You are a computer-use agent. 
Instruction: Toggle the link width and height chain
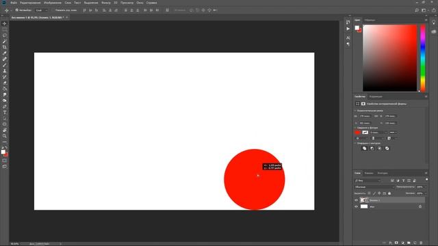tap(376, 116)
